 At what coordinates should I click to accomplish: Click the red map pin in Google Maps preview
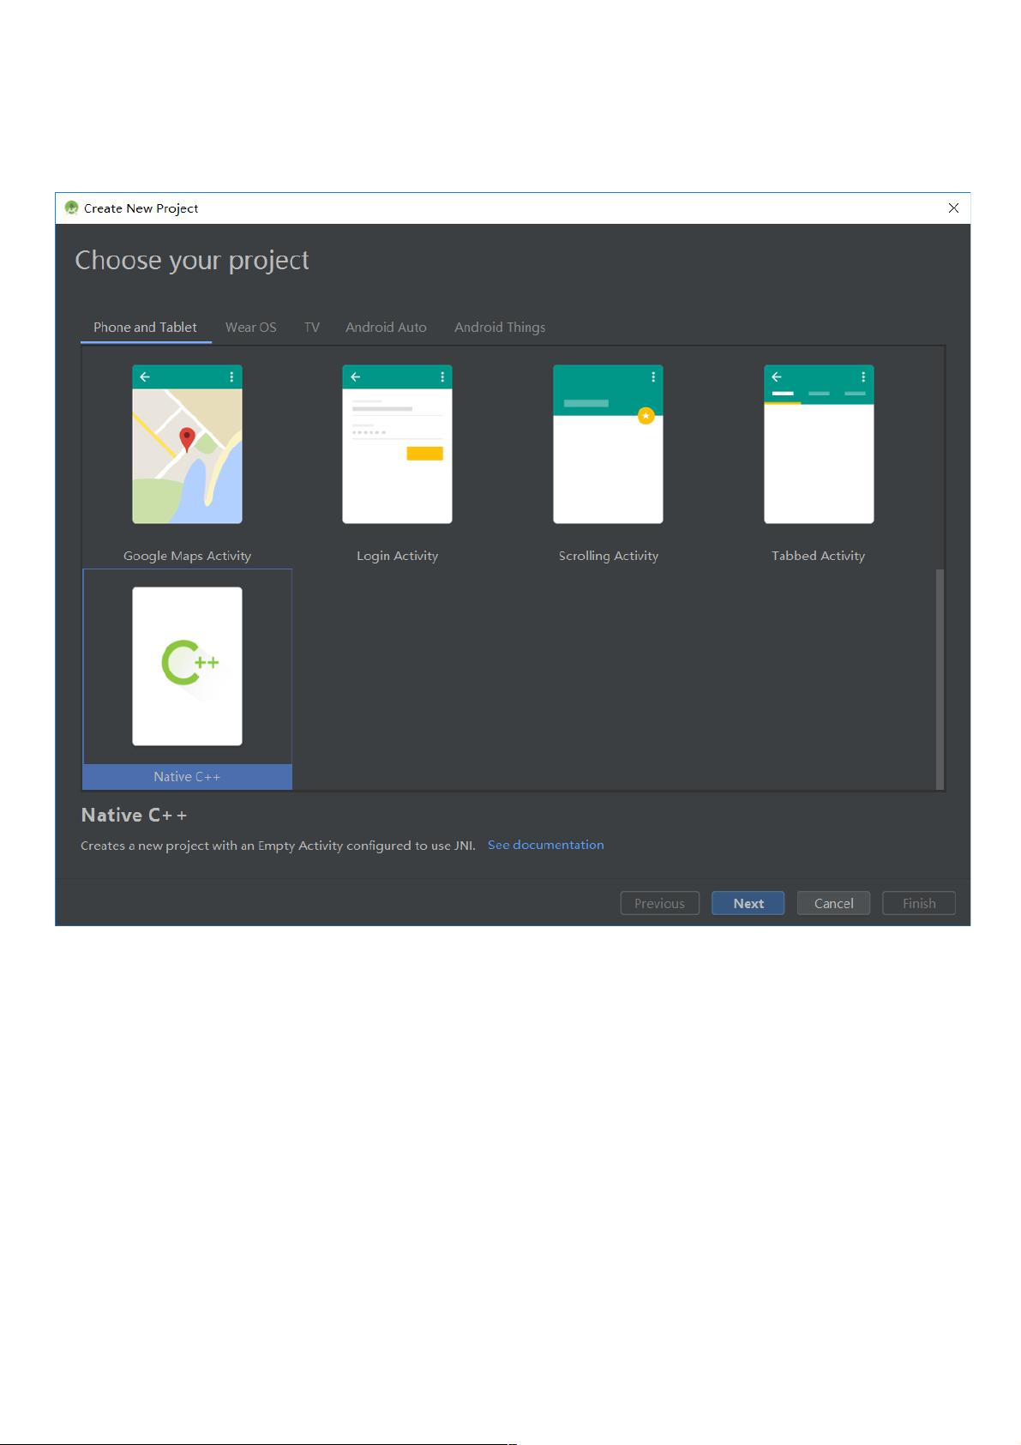[187, 440]
